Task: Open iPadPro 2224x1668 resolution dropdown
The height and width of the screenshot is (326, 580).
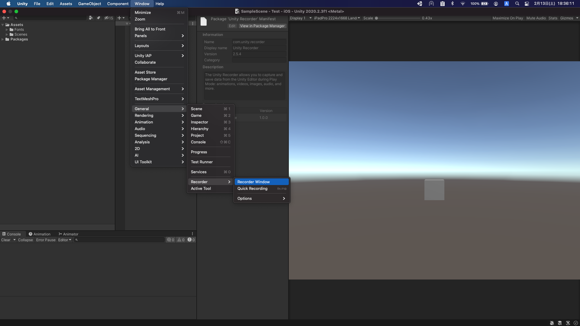Action: [337, 18]
